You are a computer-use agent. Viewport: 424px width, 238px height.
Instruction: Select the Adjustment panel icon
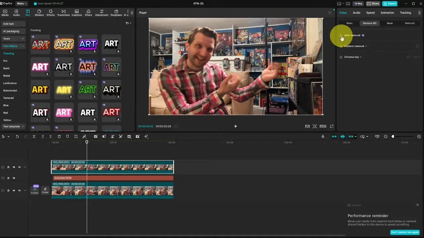coord(101,13)
